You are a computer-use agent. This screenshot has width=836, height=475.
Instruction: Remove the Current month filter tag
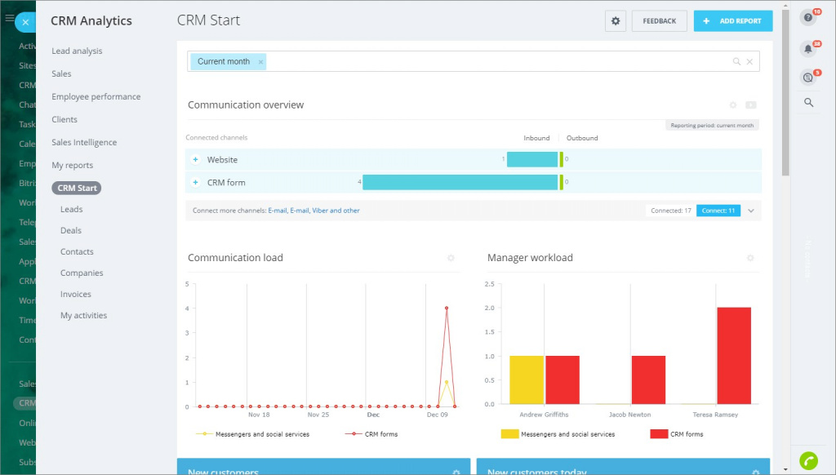click(260, 62)
